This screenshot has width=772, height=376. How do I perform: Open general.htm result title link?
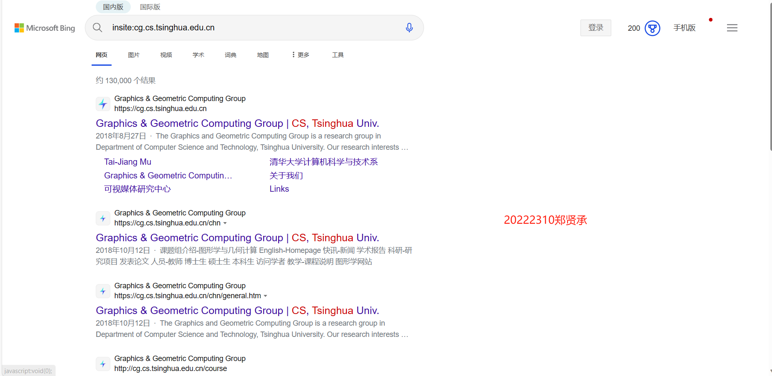[x=237, y=311]
